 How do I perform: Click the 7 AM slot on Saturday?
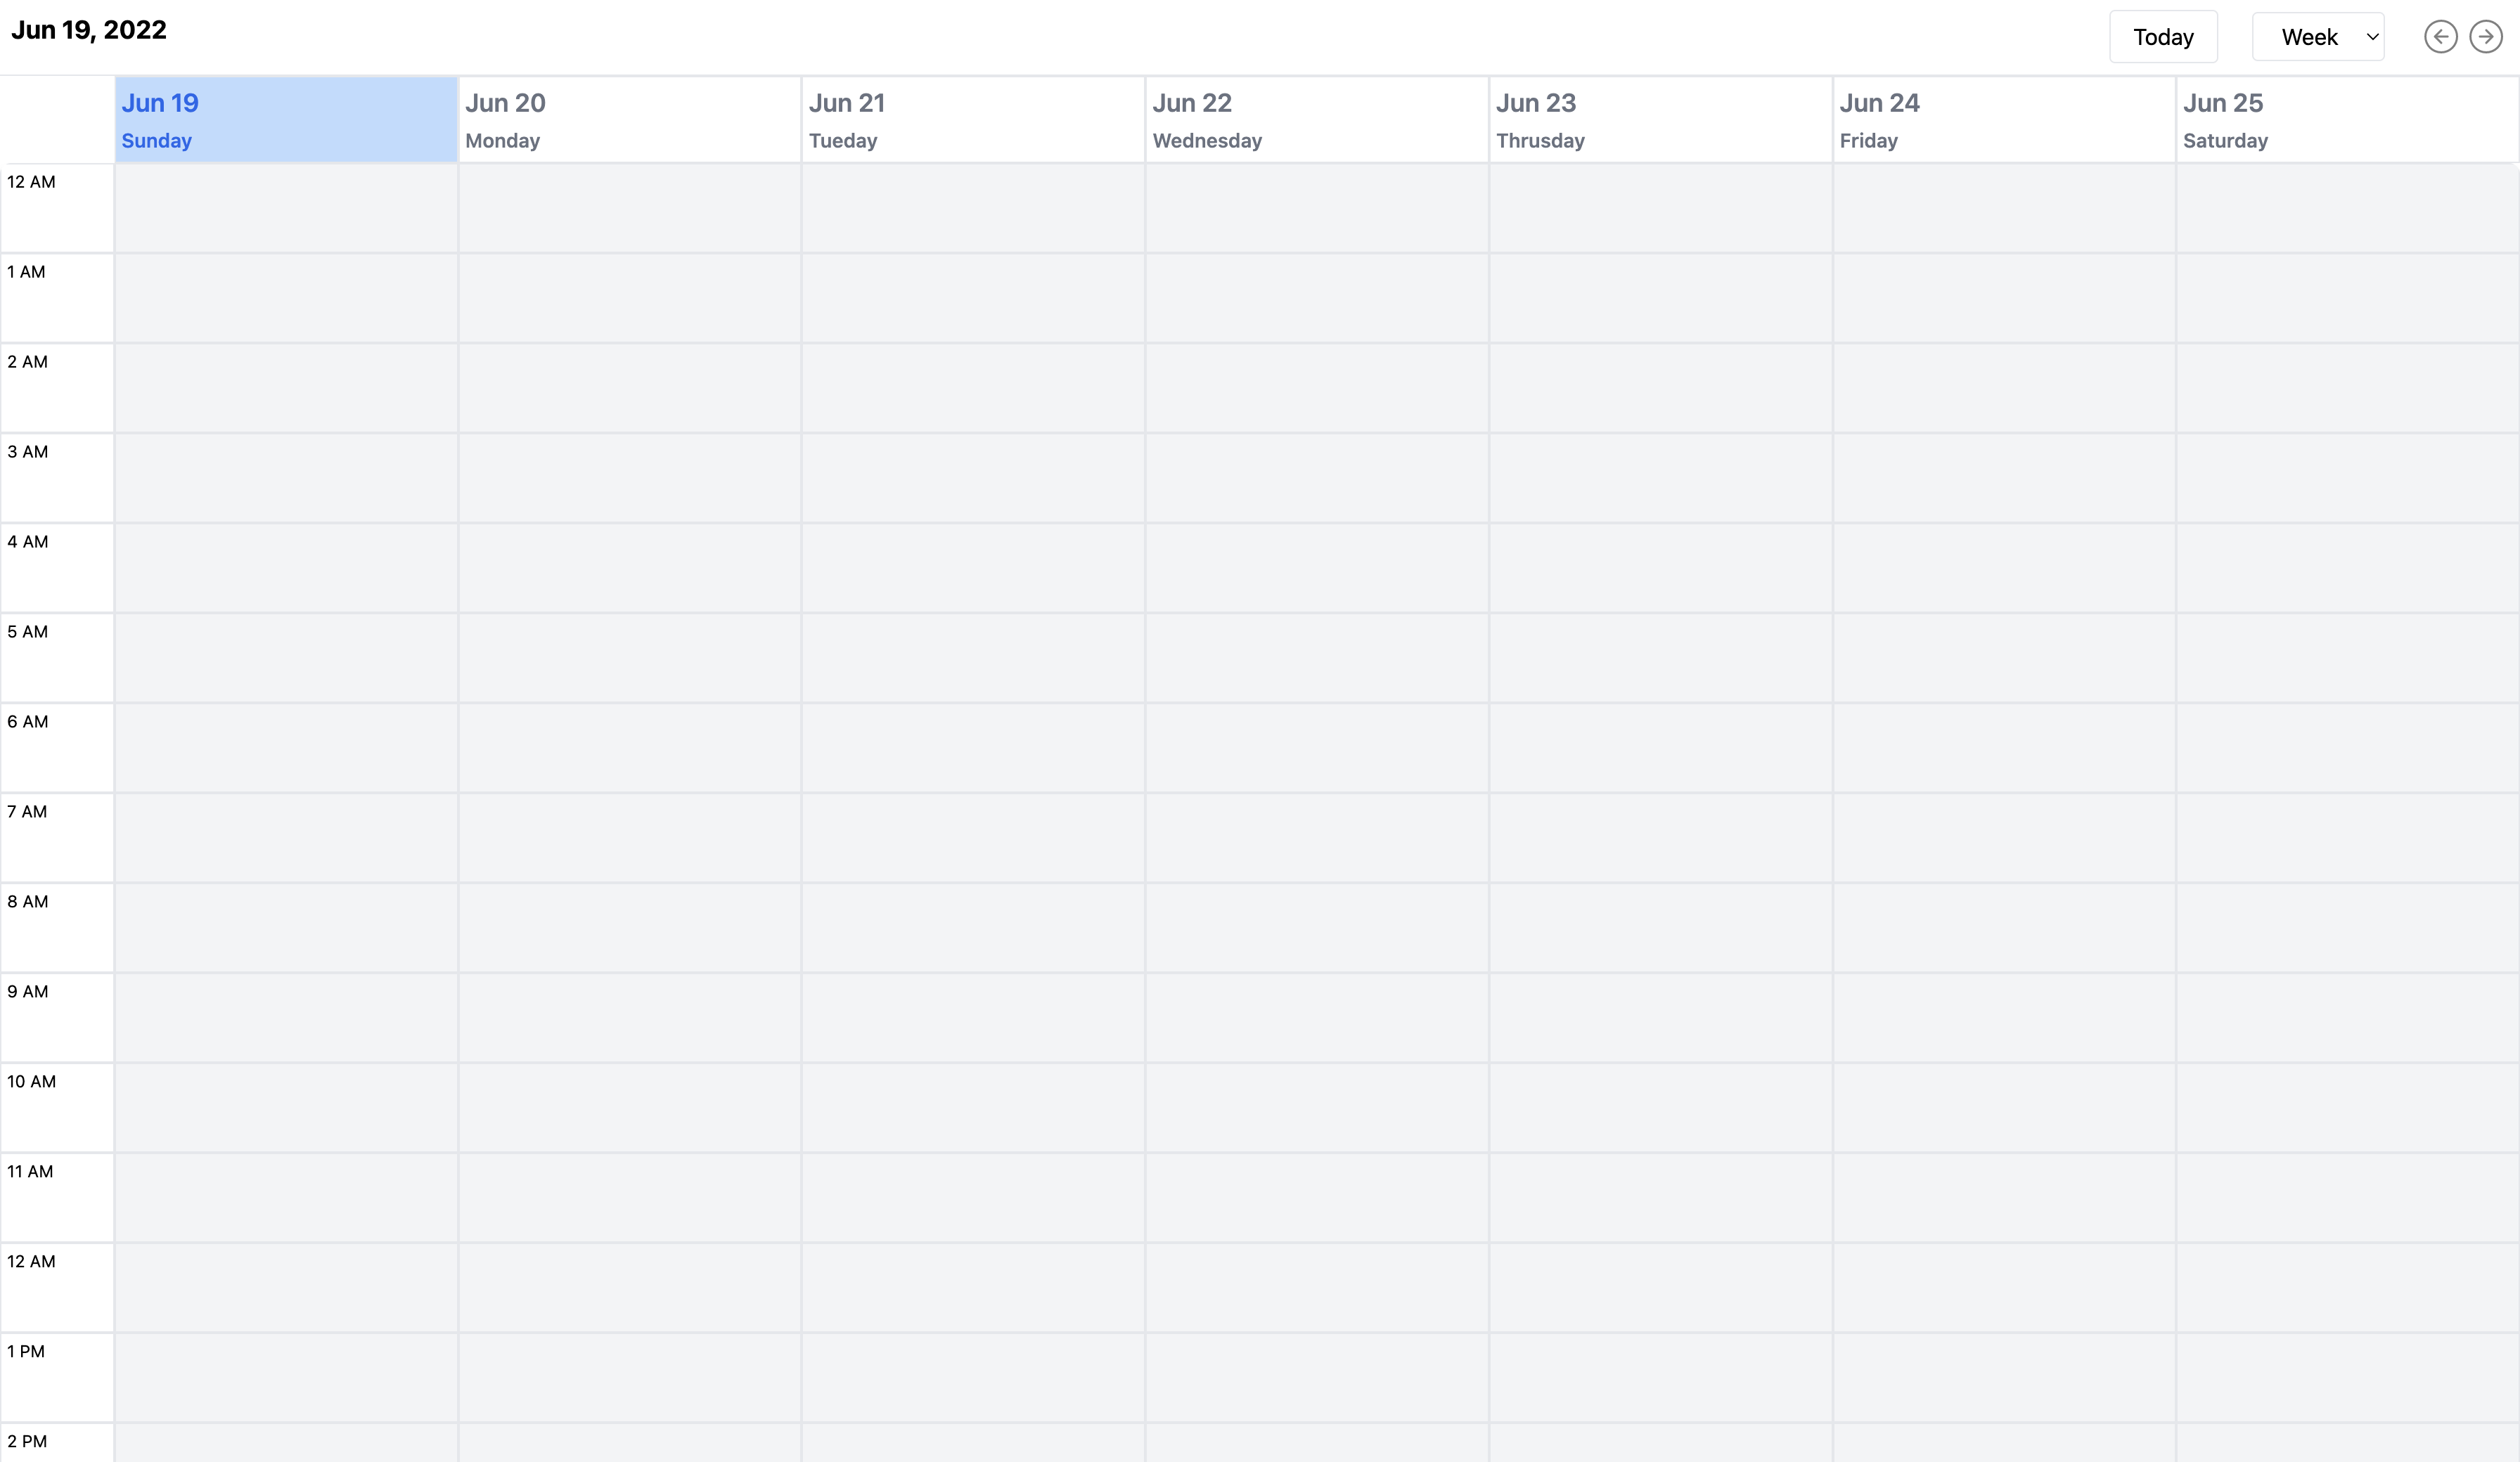coord(2346,837)
